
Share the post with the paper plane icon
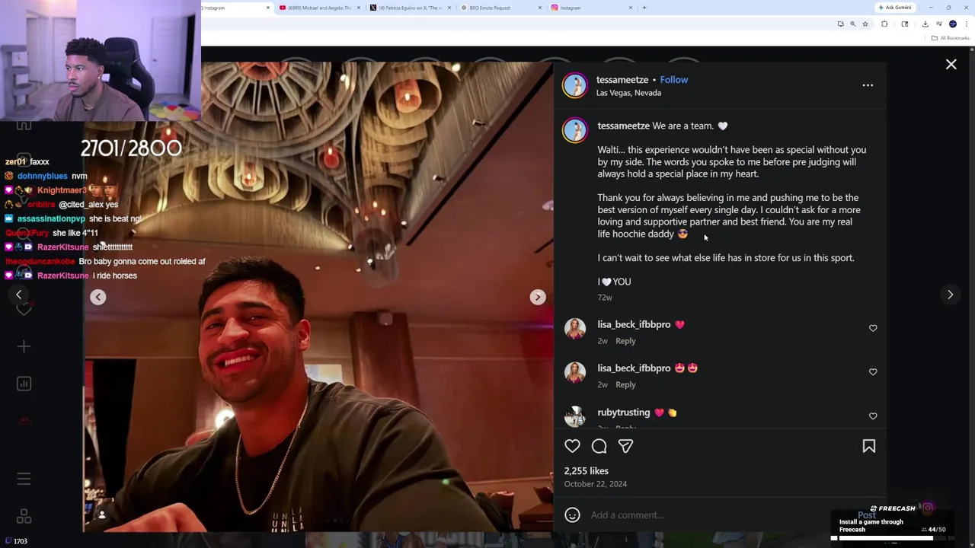point(625,446)
